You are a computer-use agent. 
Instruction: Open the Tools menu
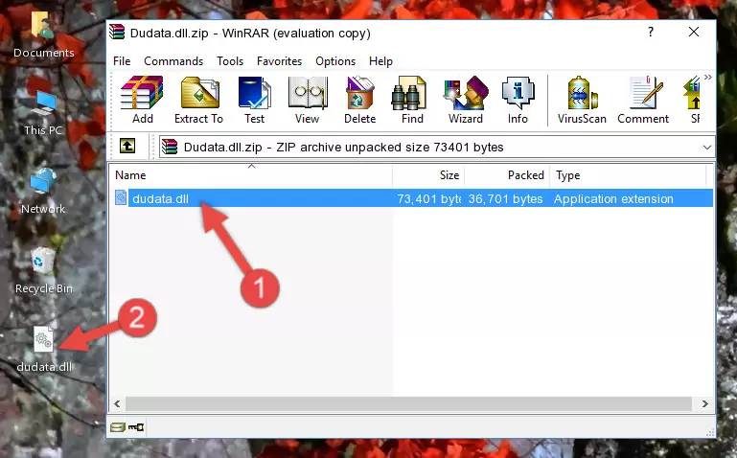click(x=230, y=61)
